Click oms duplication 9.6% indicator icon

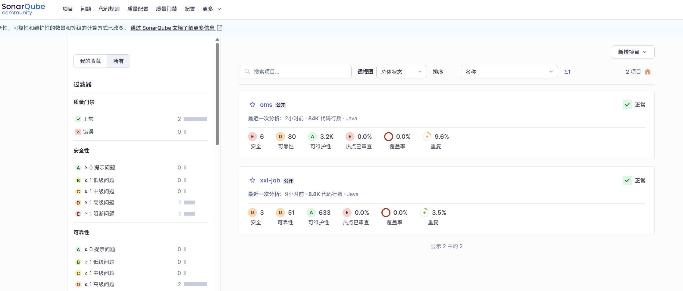(x=427, y=137)
